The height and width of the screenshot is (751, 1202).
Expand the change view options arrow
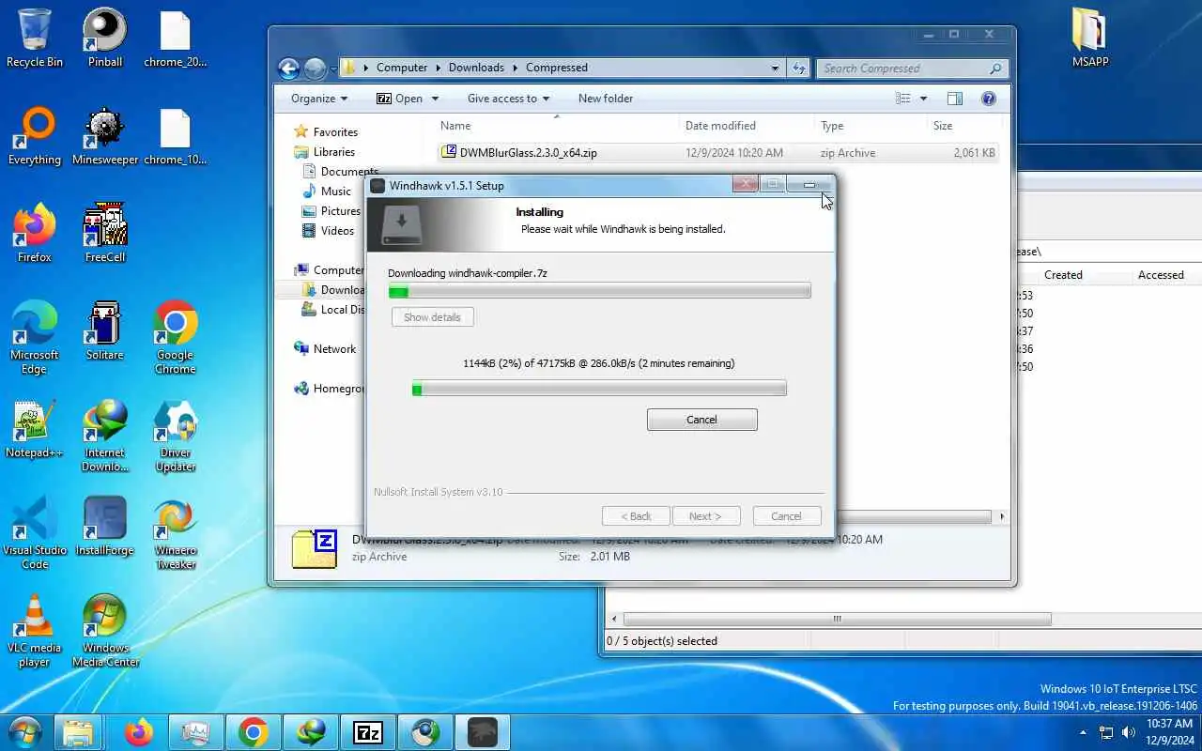coord(923,98)
